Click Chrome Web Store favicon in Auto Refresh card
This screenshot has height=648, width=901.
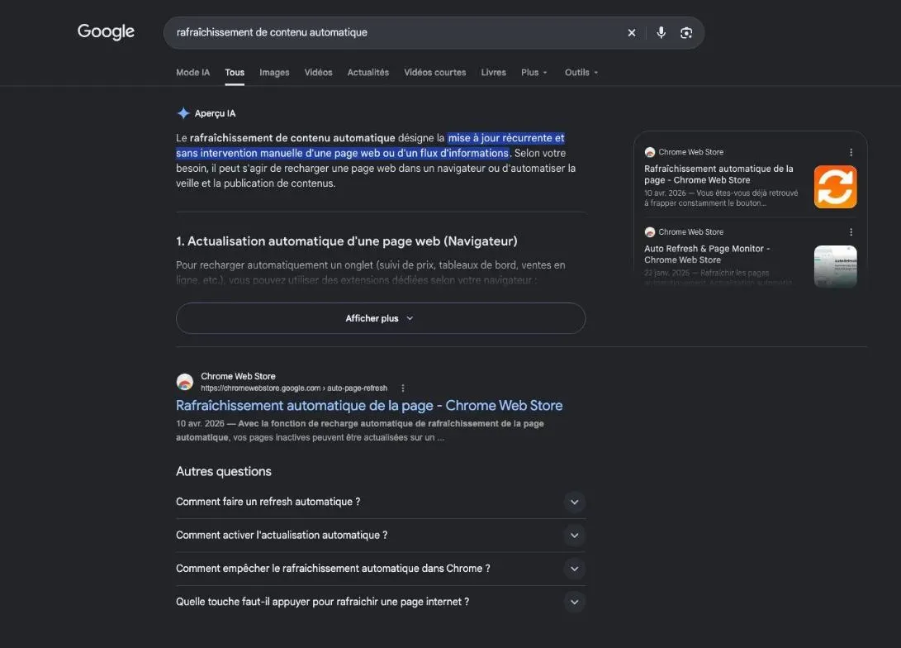click(650, 232)
